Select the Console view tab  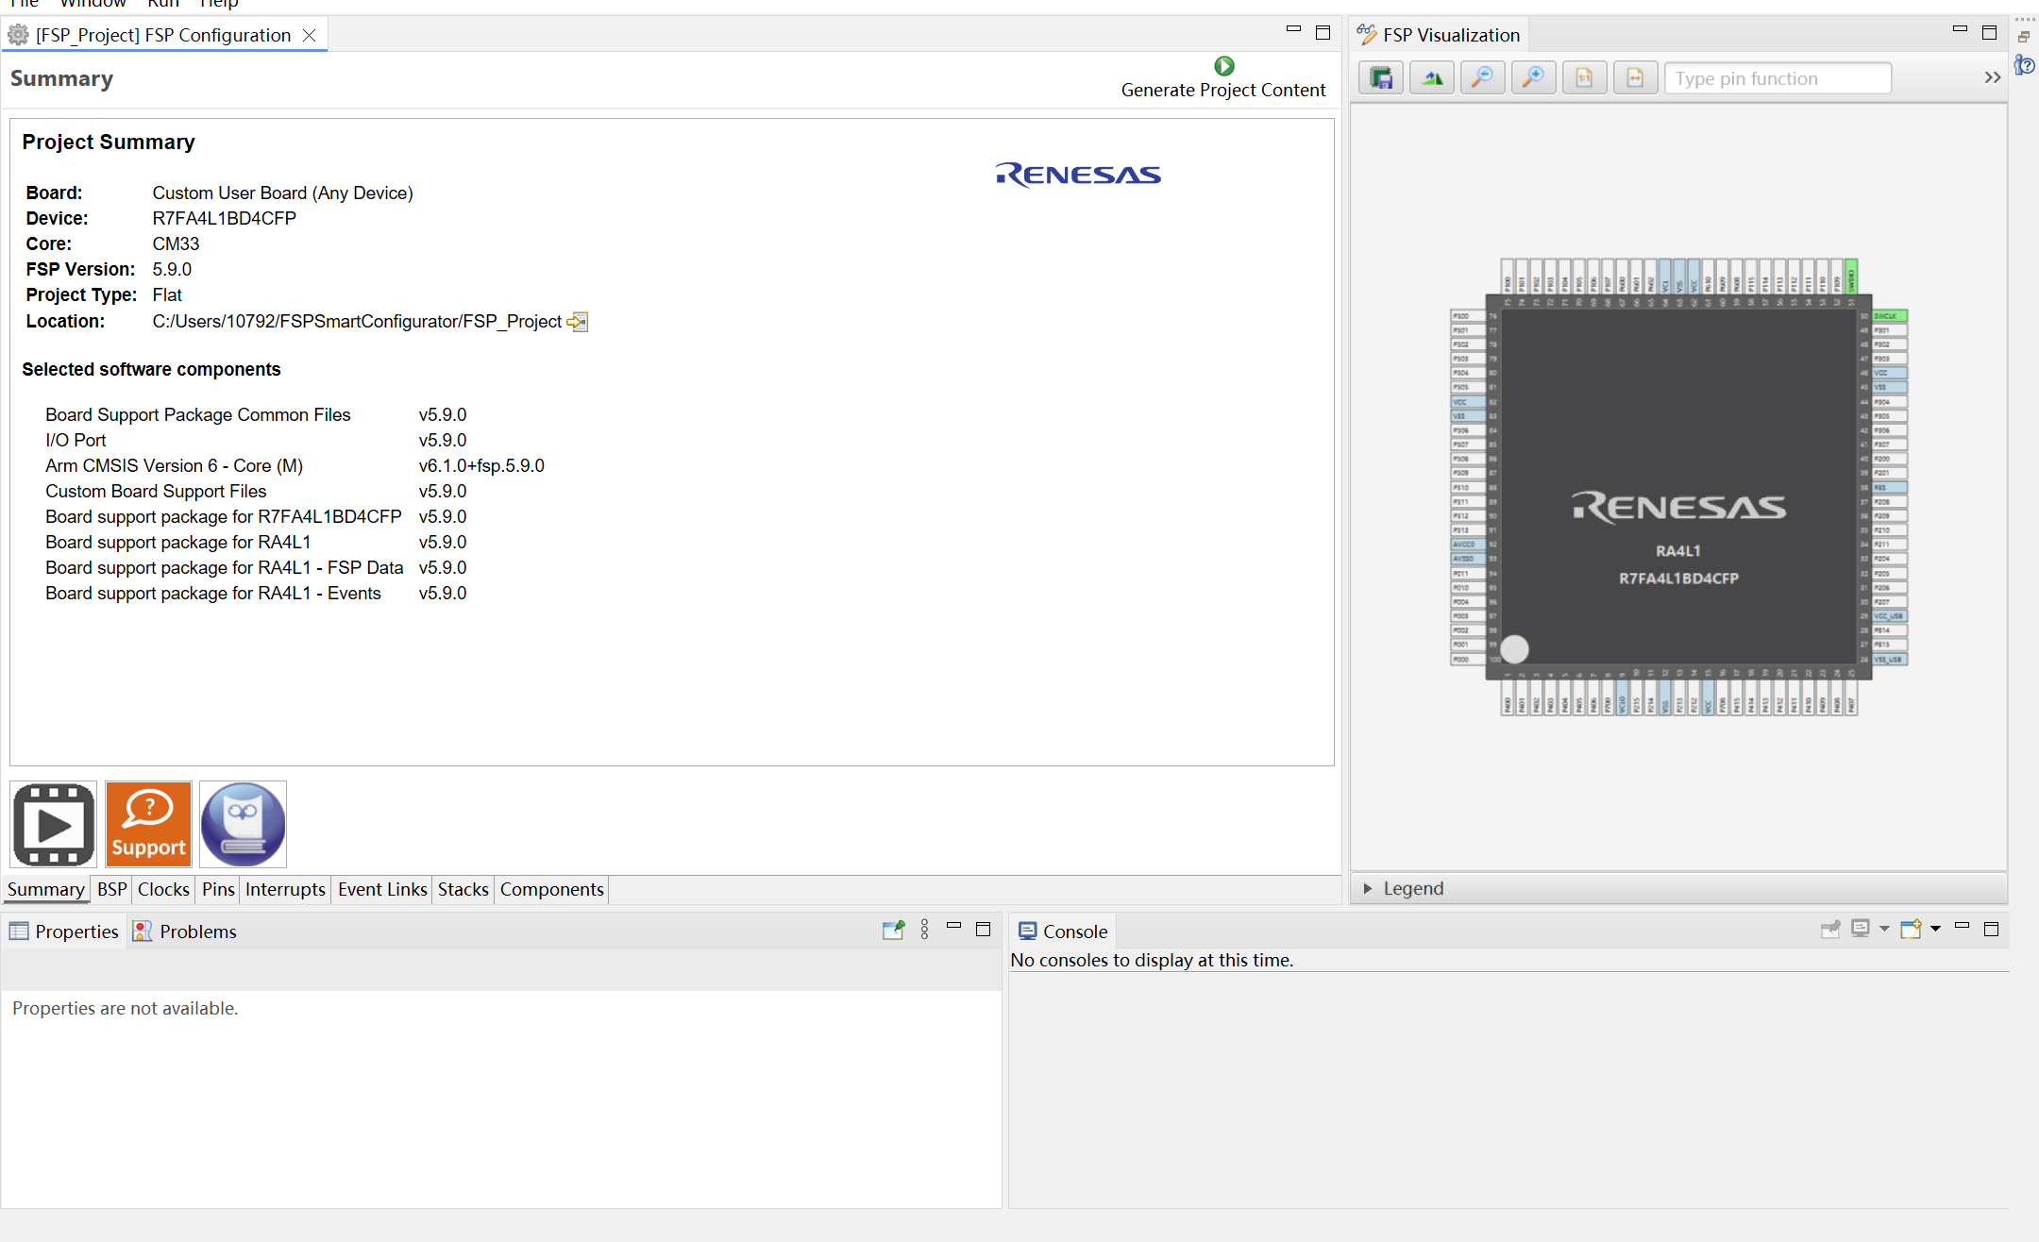(1063, 931)
